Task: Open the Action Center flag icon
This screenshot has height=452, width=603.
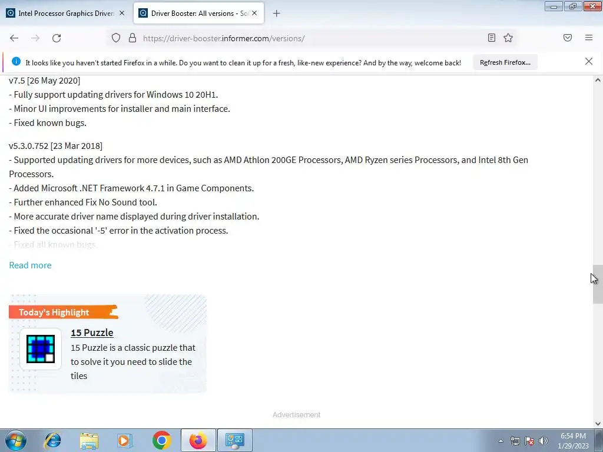Action: click(529, 441)
